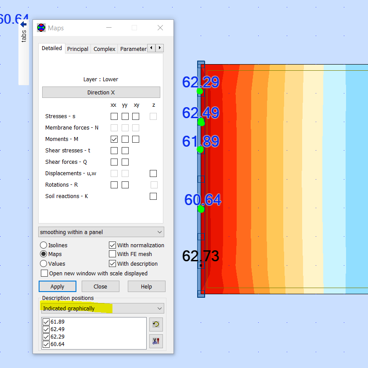Select the green node marker near 60.64
This screenshot has width=368, height=368.
[x=201, y=209]
